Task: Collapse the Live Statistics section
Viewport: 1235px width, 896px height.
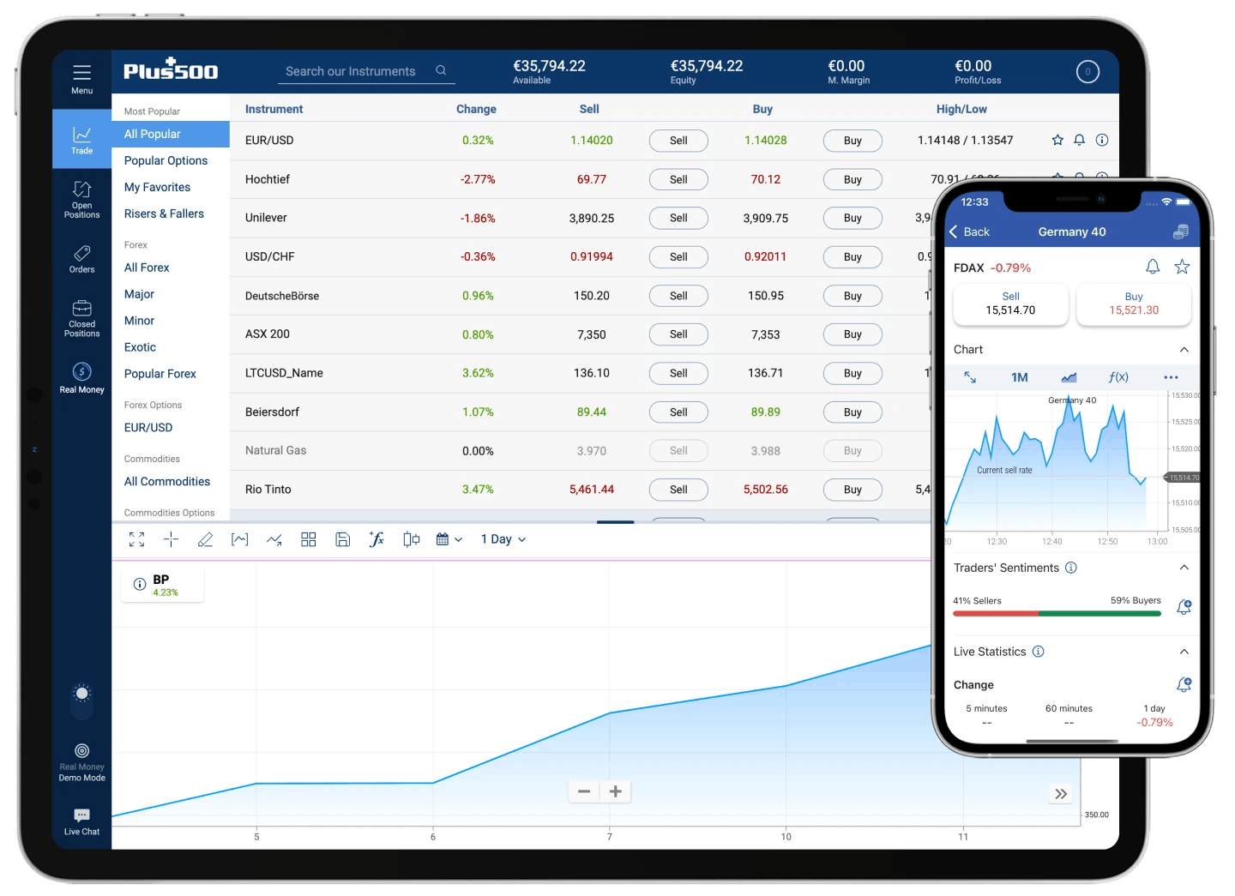Action: [x=1184, y=652]
